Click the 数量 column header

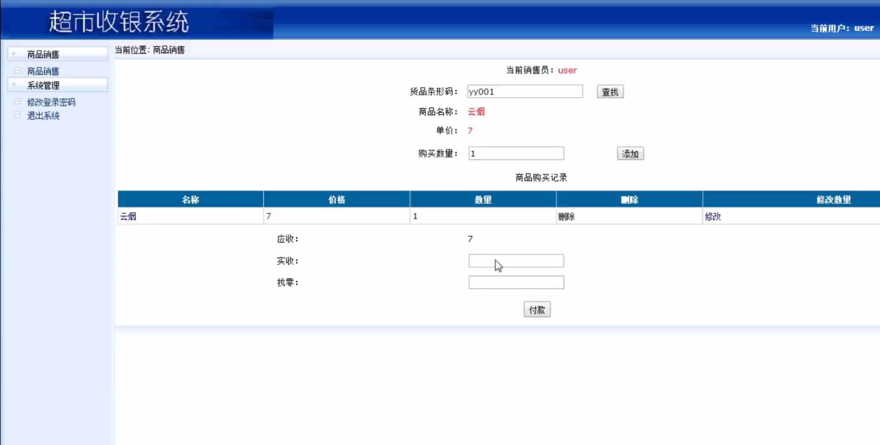click(x=483, y=200)
